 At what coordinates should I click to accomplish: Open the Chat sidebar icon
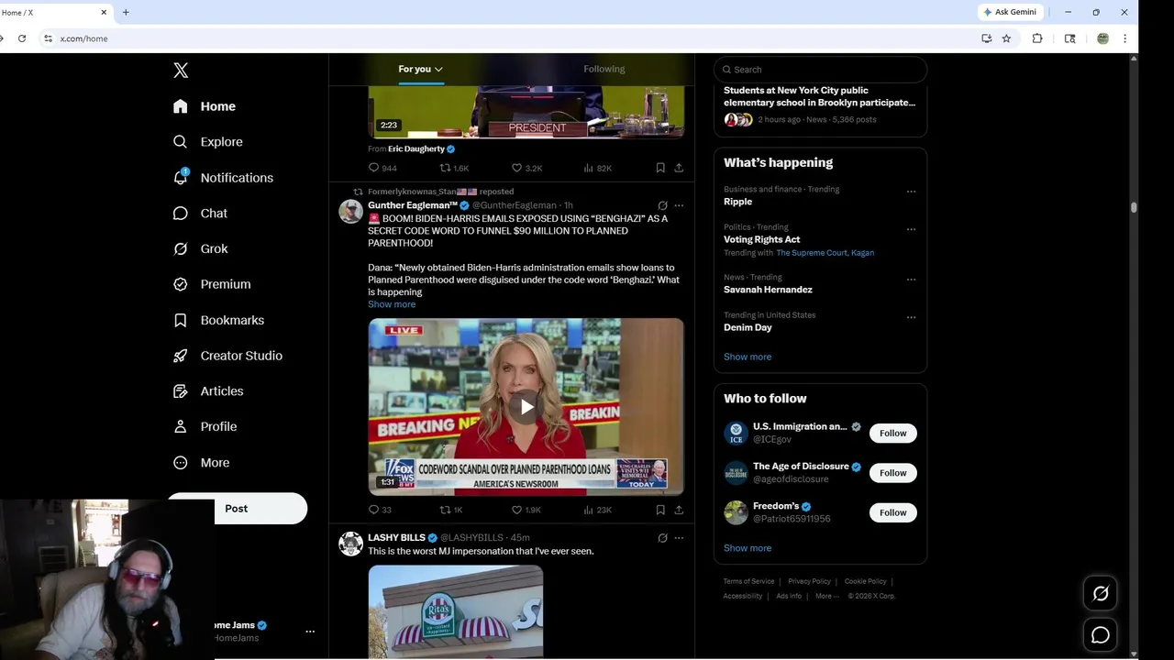coord(181,213)
